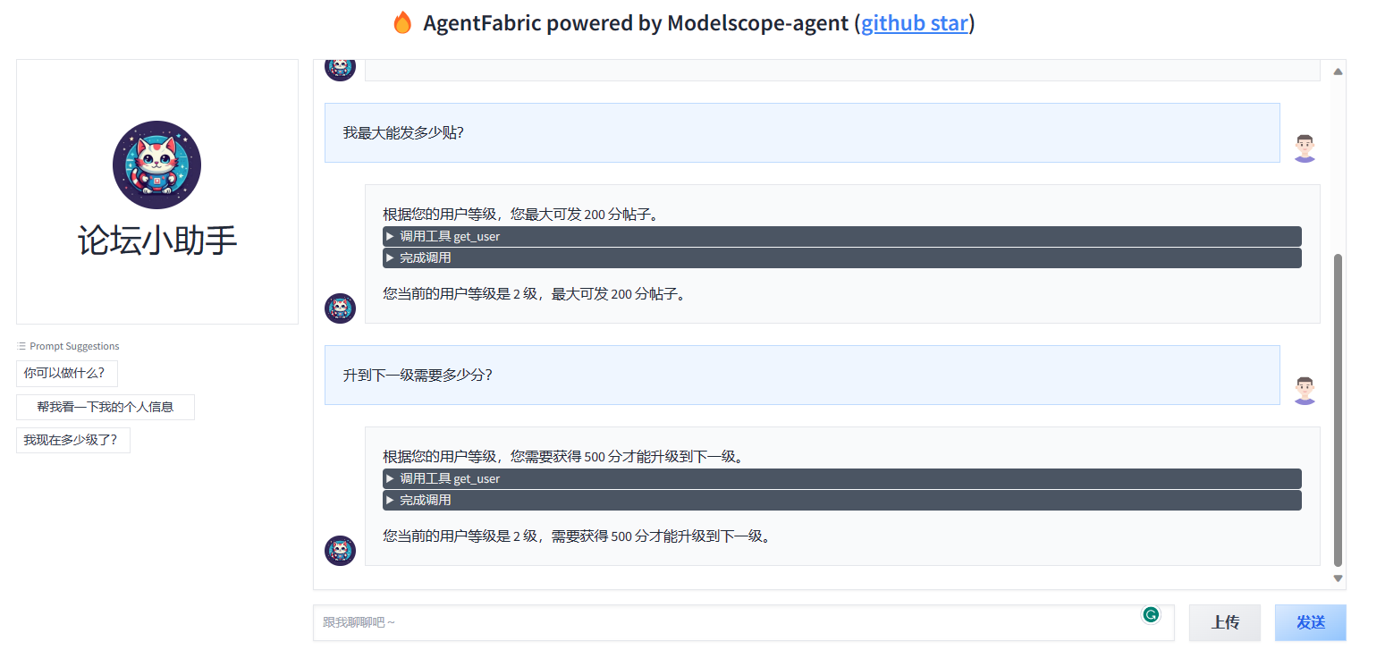Expand 完成调用 in the 500 分 reply
The image size is (1385, 667).
pyautogui.click(x=841, y=500)
